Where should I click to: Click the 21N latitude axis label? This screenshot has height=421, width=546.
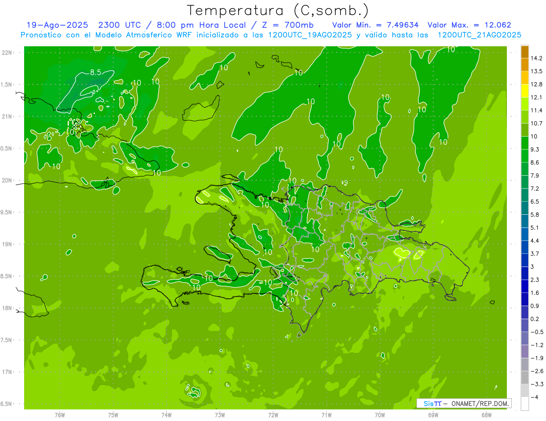tap(7, 117)
